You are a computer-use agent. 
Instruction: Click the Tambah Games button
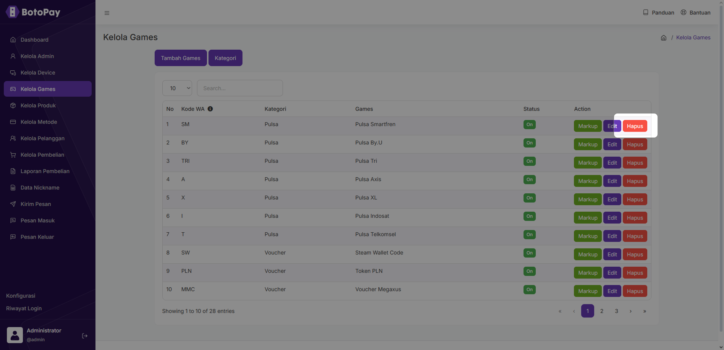pyautogui.click(x=181, y=58)
